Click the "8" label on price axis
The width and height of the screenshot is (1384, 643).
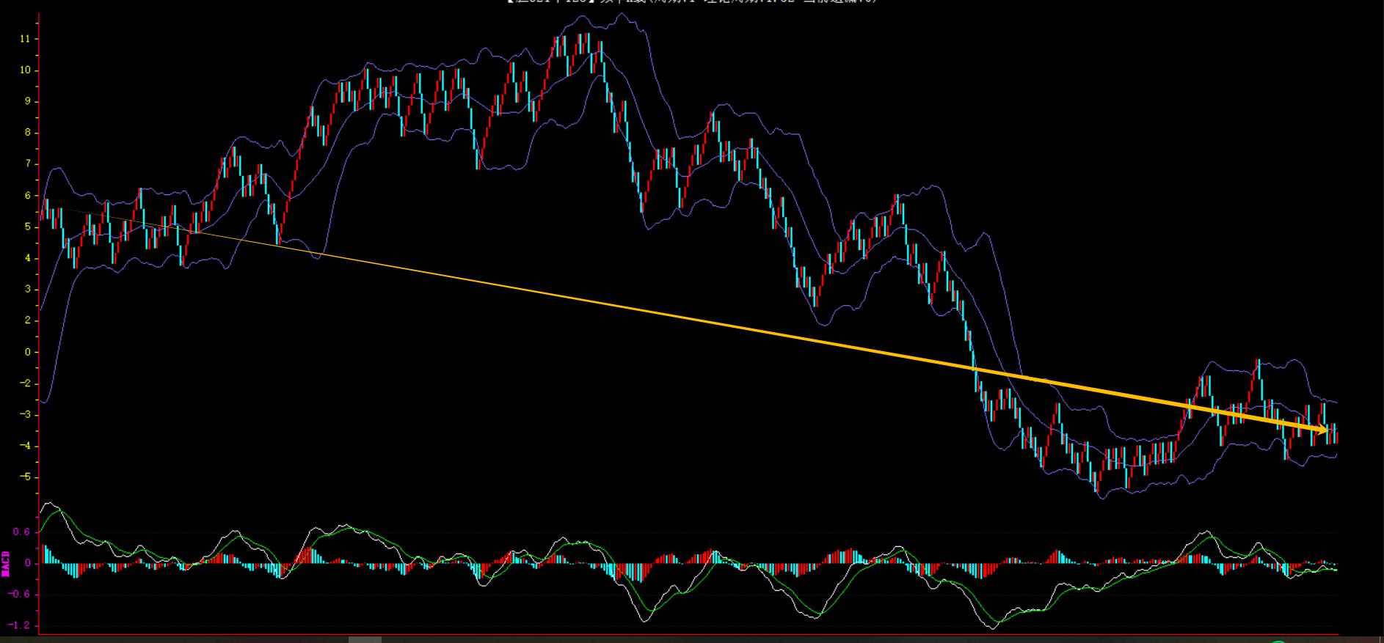tap(27, 133)
